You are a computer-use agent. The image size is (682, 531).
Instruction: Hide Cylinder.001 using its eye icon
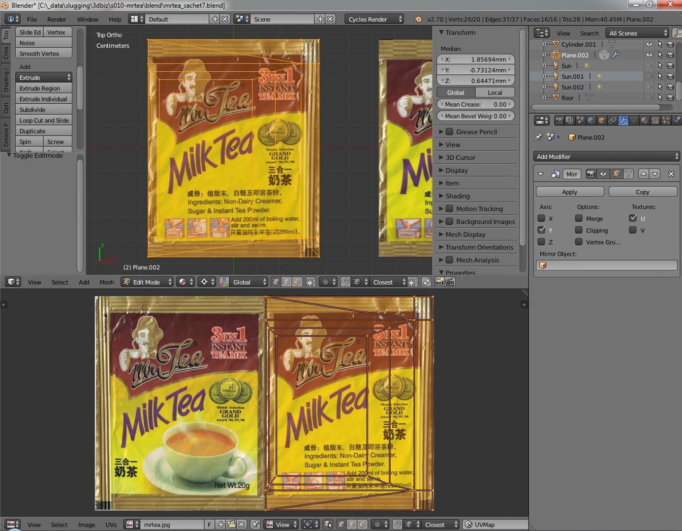(649, 44)
